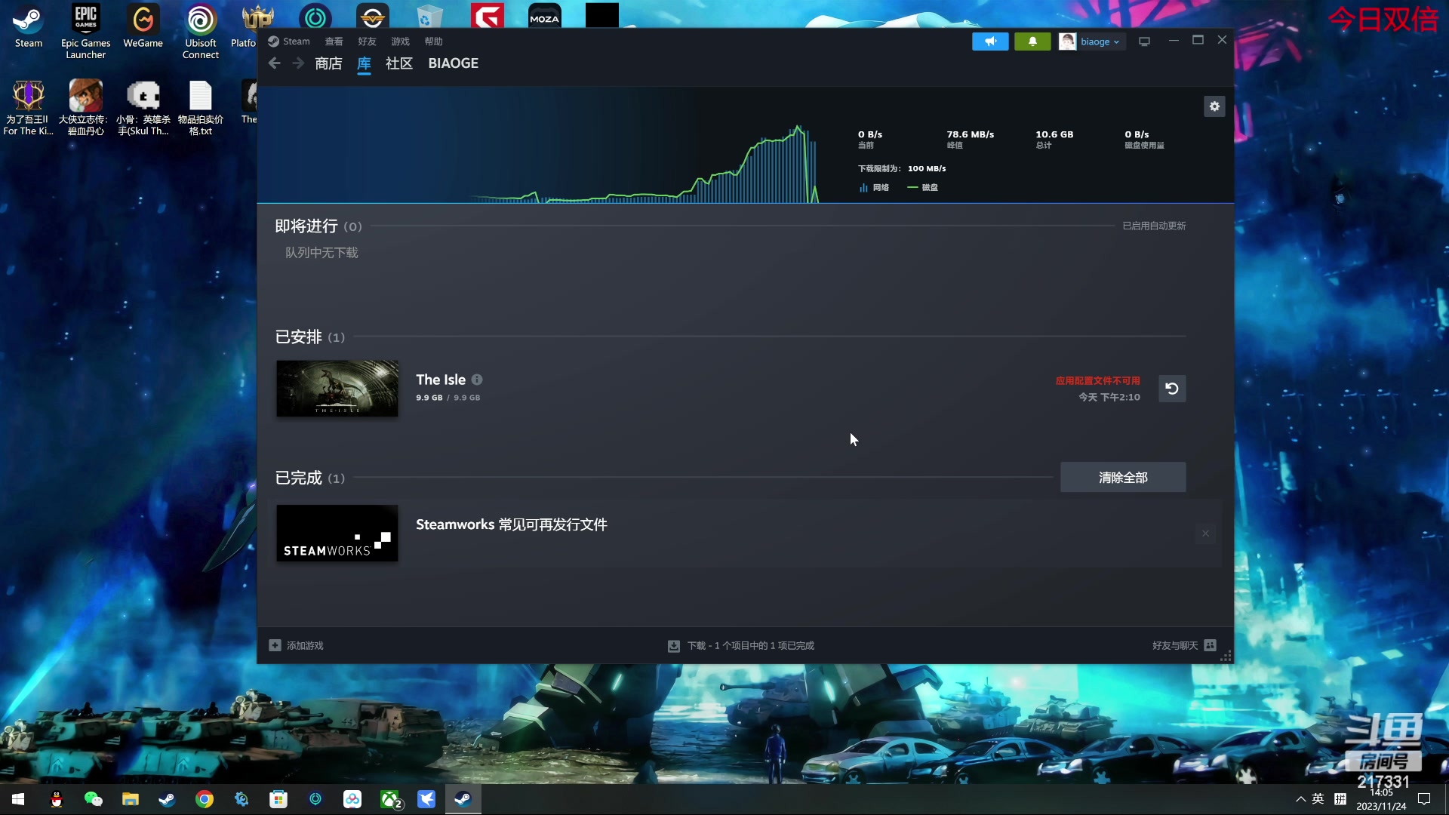Click the 应用配置文件不可用 error text
This screenshot has width=1449, height=815.
1097,380
